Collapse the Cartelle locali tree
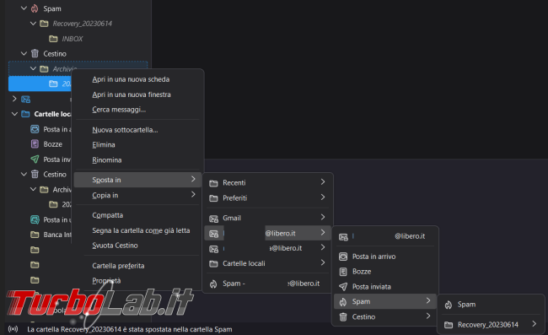 pyautogui.click(x=14, y=114)
